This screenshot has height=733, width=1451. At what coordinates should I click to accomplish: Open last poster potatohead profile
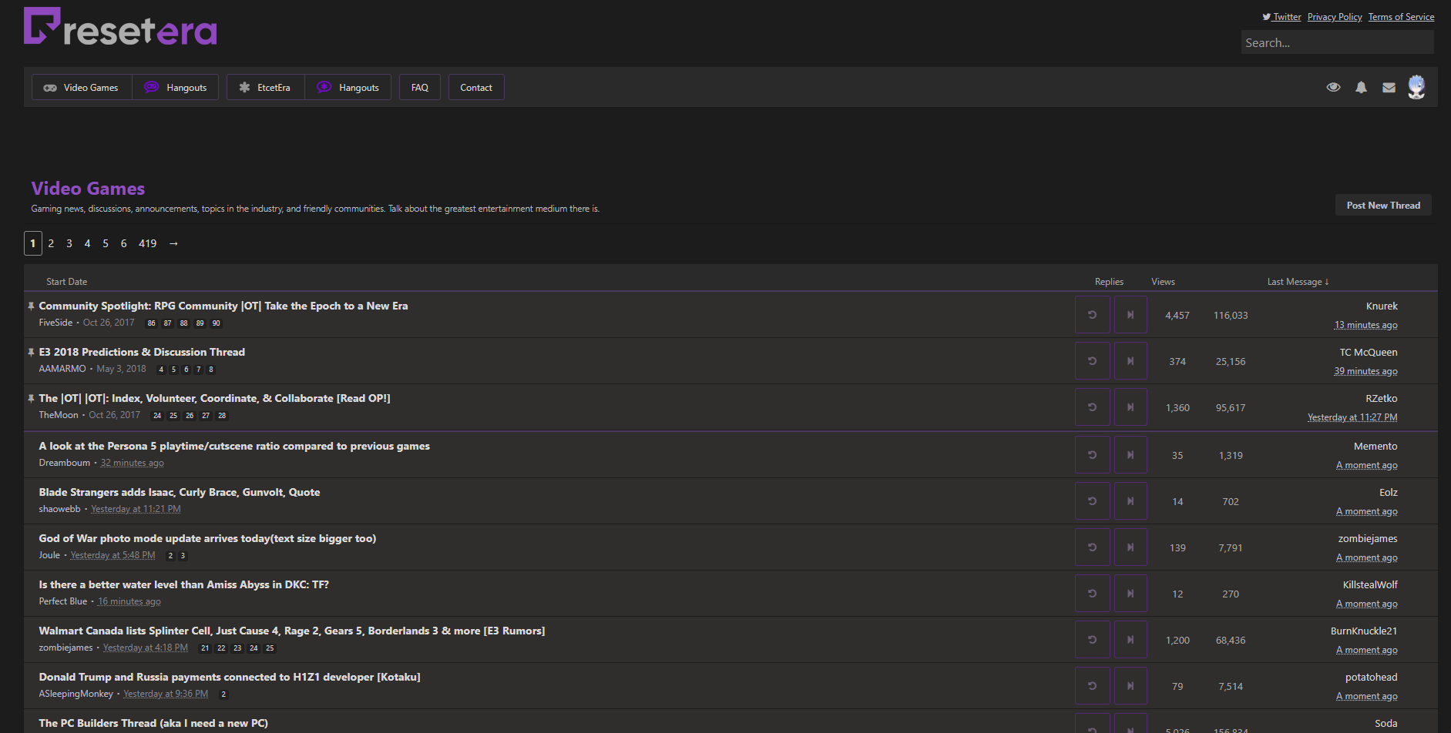point(1371,677)
